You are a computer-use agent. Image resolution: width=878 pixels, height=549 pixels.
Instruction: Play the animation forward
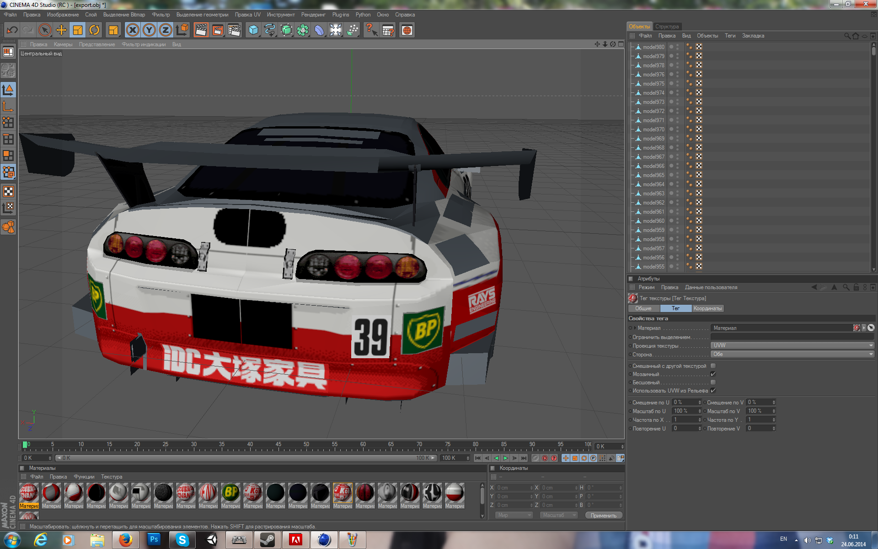(x=505, y=458)
